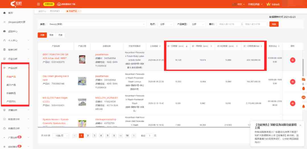The width and height of the screenshot is (307, 149).
Task: Click the next page arrow
Action: [x=134, y=135]
